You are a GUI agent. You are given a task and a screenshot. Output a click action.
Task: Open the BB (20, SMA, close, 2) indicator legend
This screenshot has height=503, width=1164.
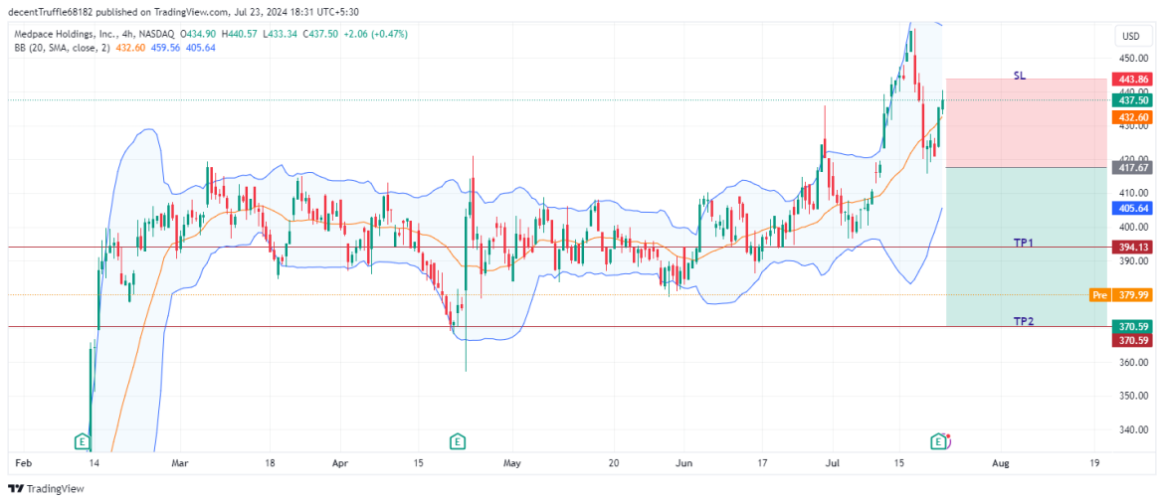(62, 47)
